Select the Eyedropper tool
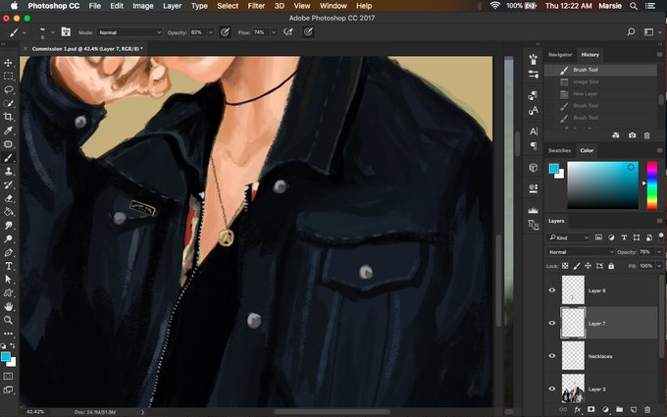 (x=8, y=130)
